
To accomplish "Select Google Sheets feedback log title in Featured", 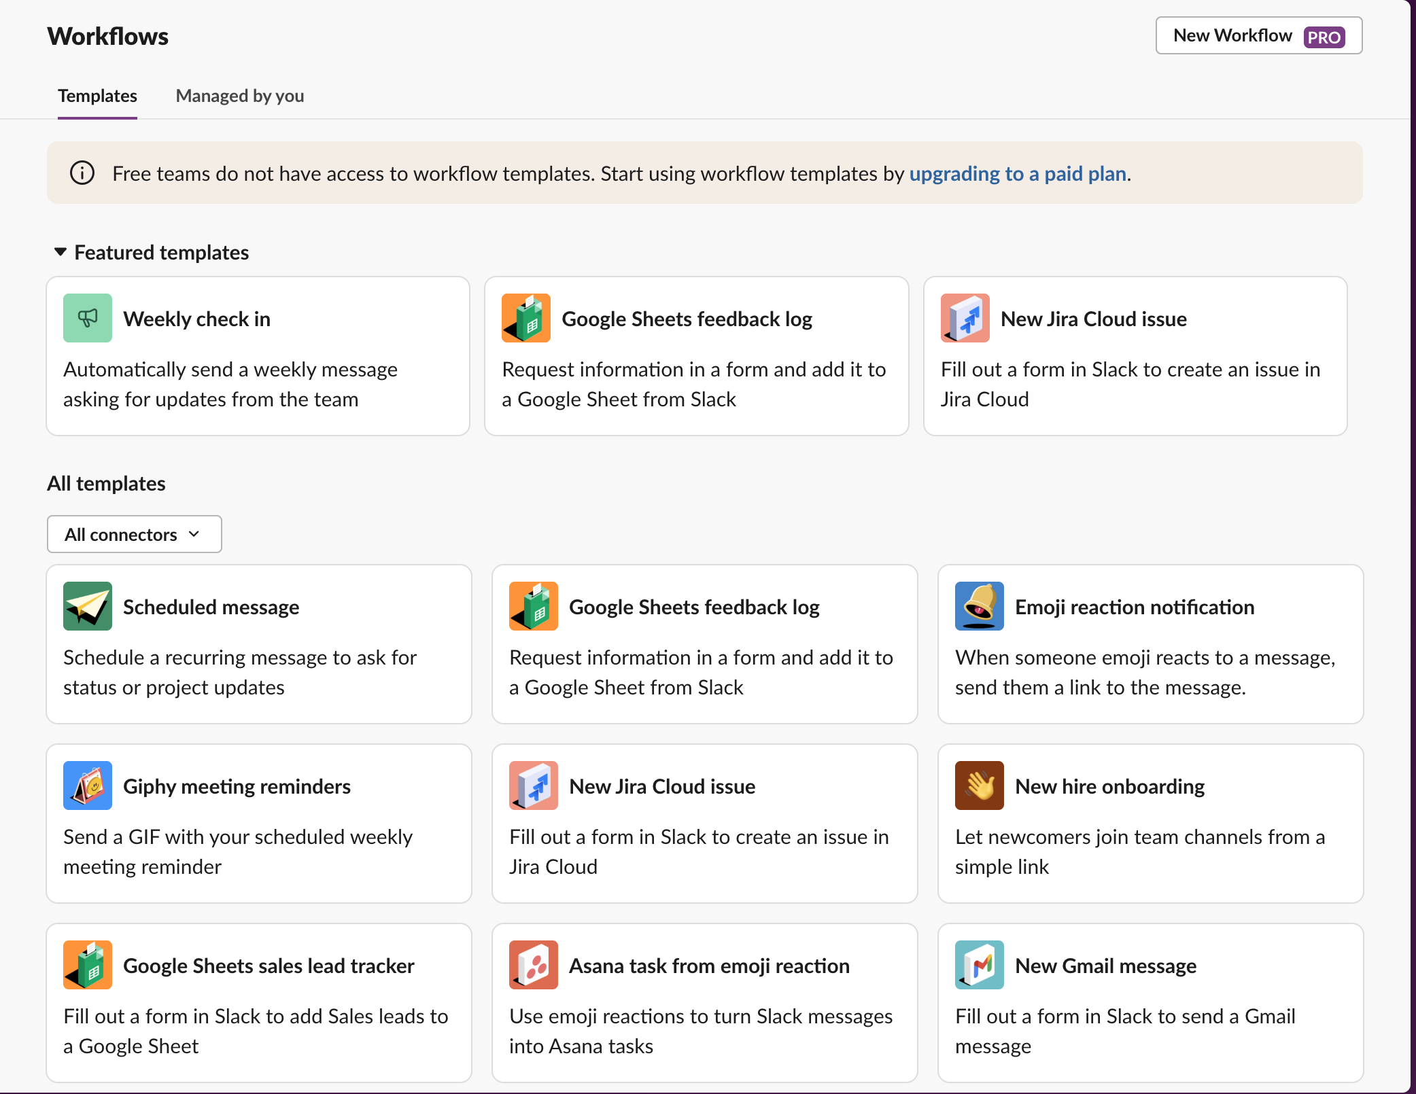I will click(x=687, y=319).
